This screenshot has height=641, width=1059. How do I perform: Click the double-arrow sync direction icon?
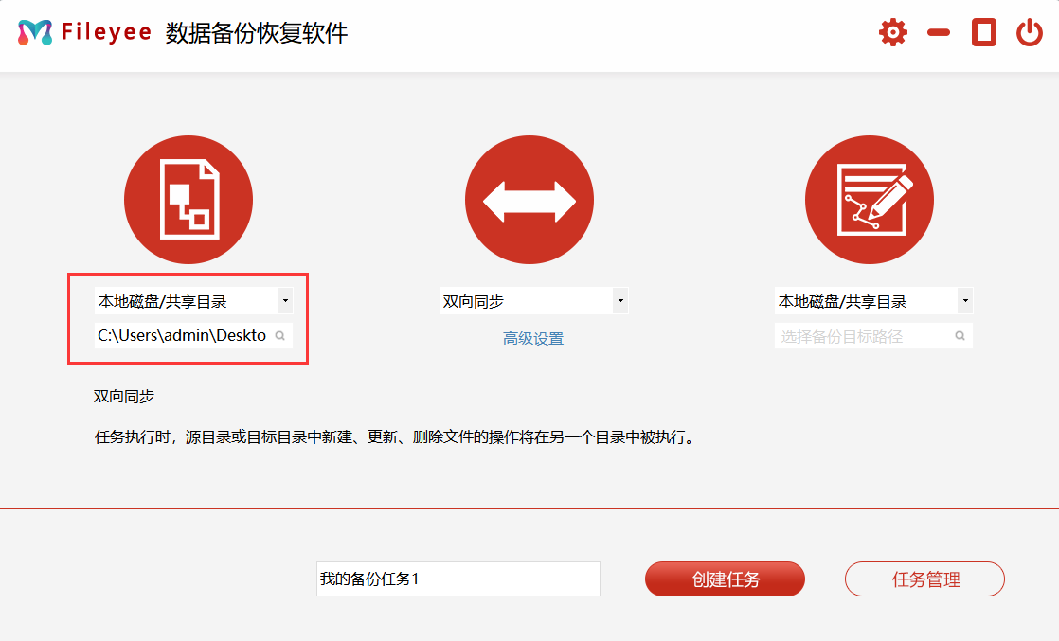click(x=529, y=200)
